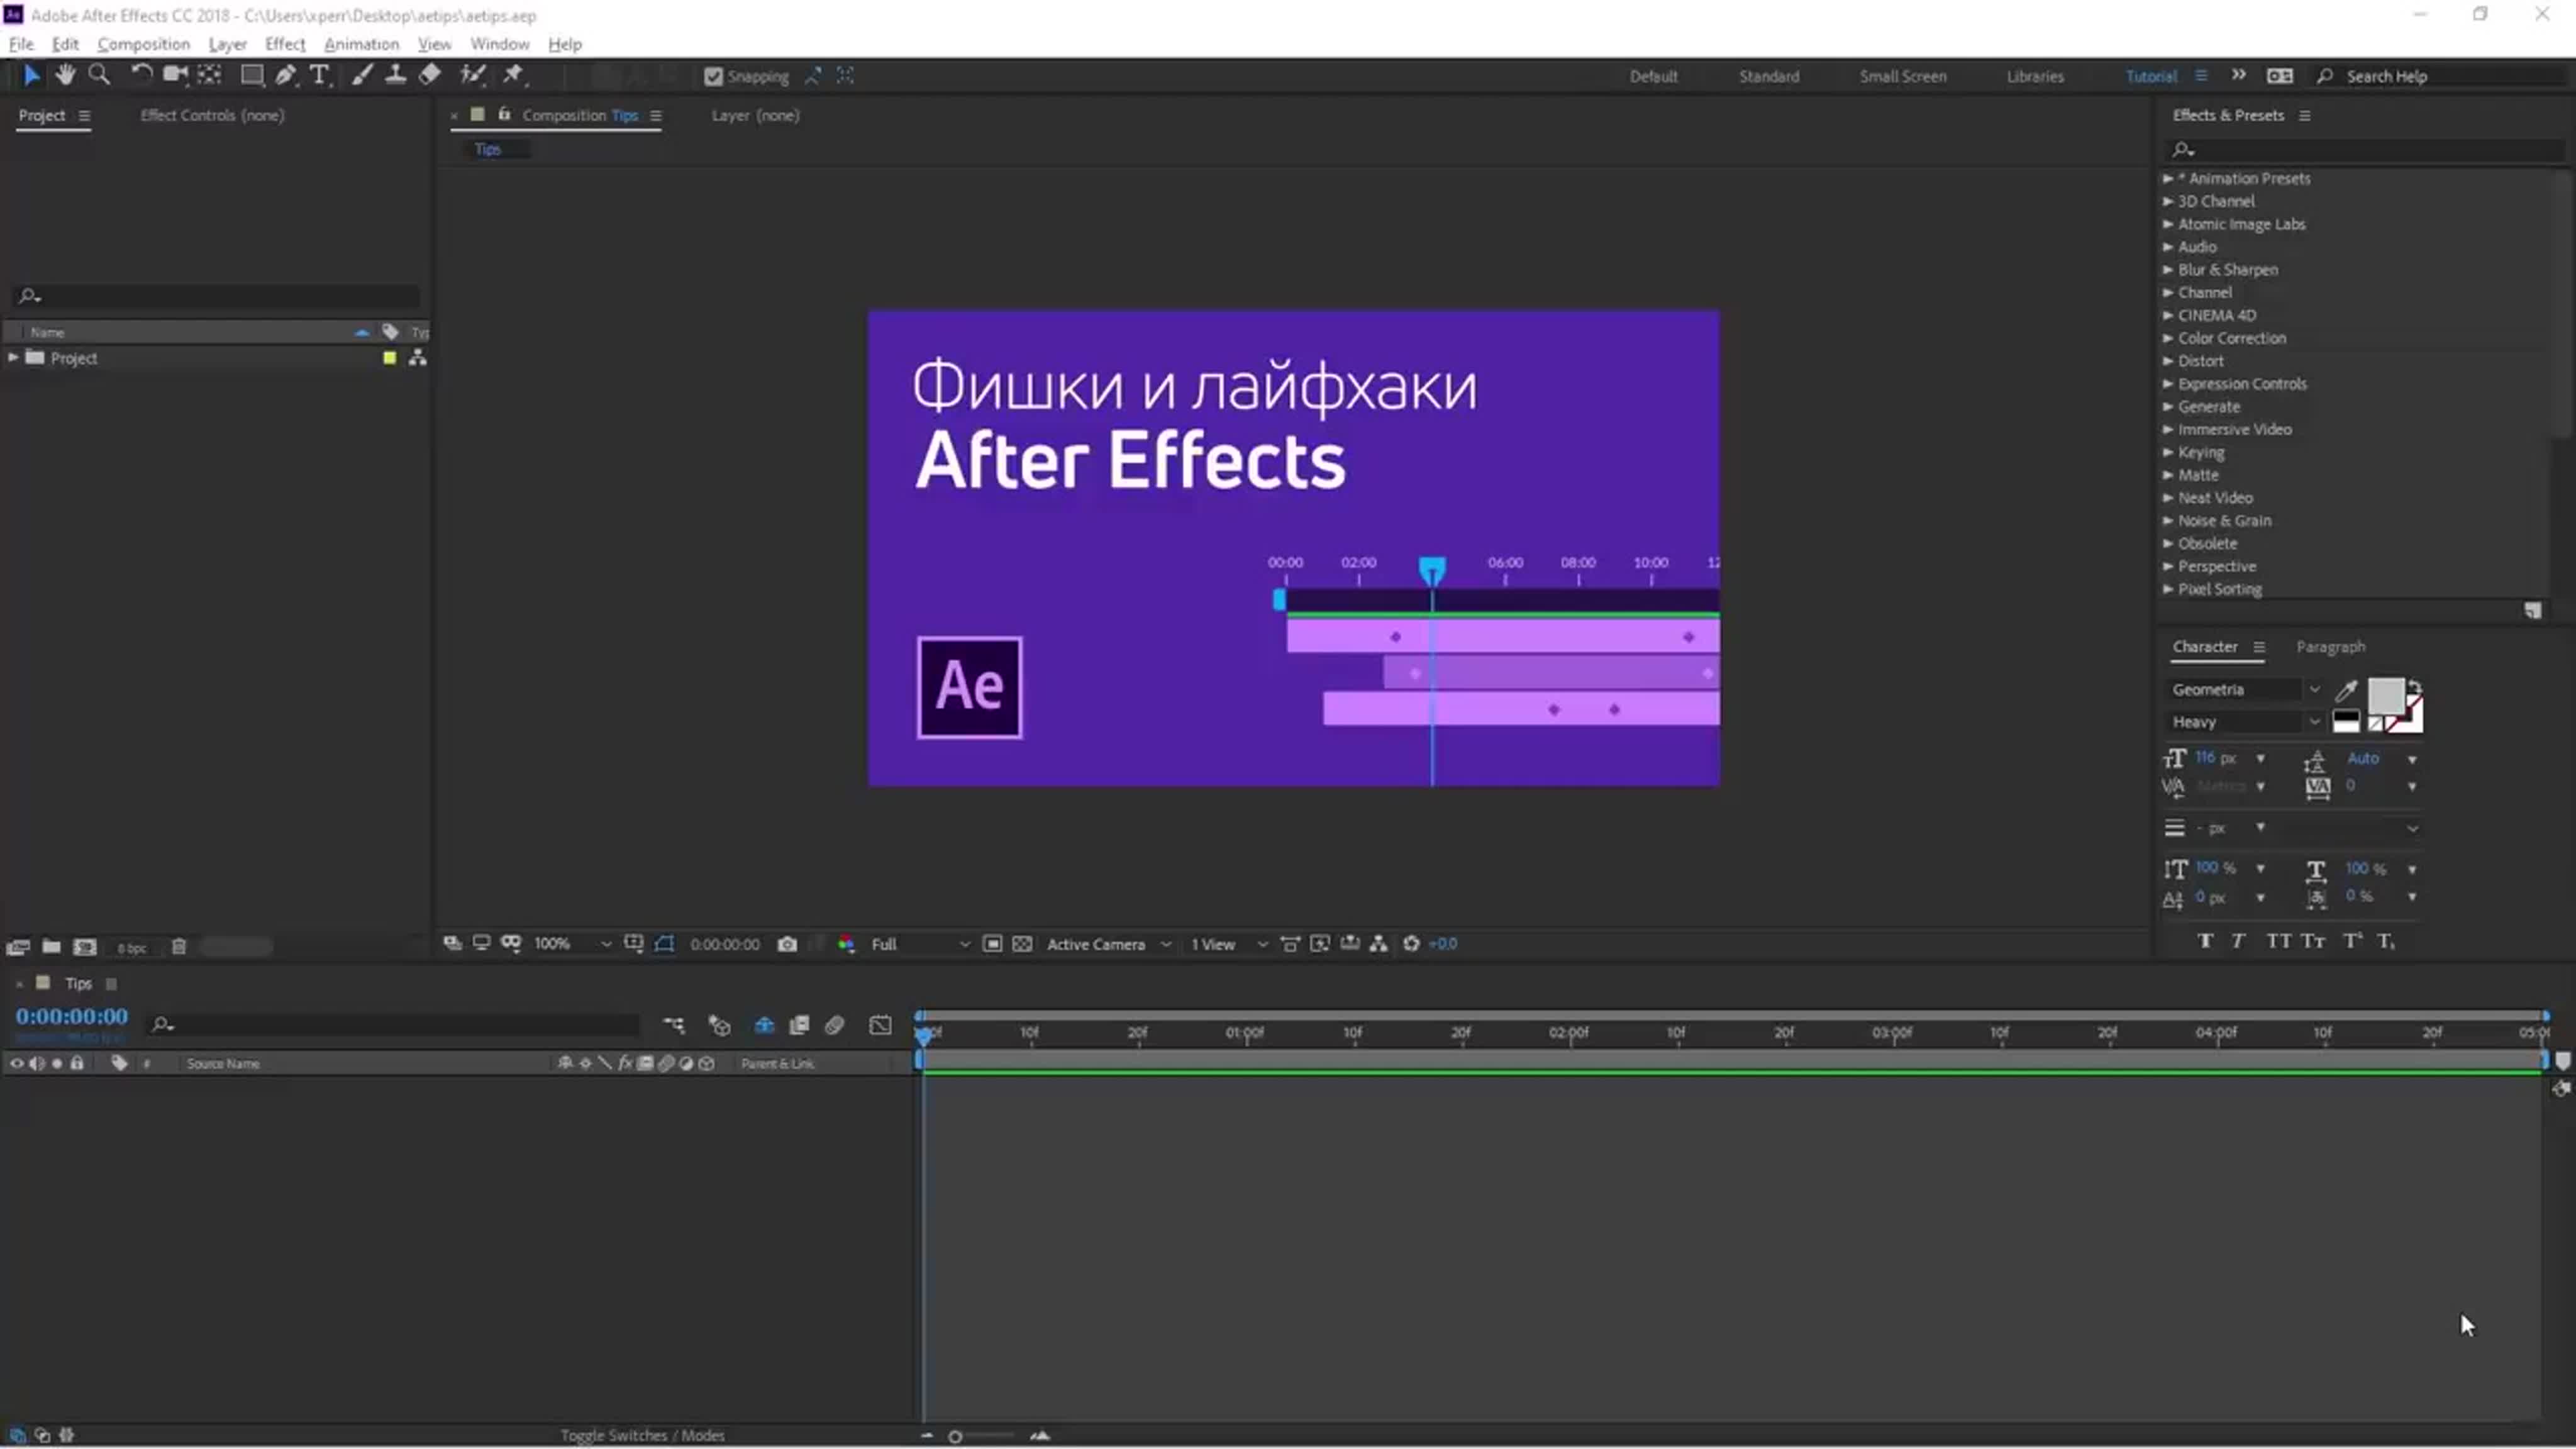Image resolution: width=2576 pixels, height=1449 pixels.
Task: Expand the Project folder in Project panel
Action: click(13, 357)
